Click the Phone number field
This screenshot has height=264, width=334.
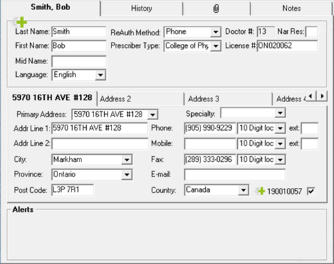(x=210, y=128)
